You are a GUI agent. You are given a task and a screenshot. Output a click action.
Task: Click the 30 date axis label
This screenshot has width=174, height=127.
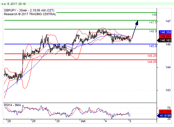point(58,121)
